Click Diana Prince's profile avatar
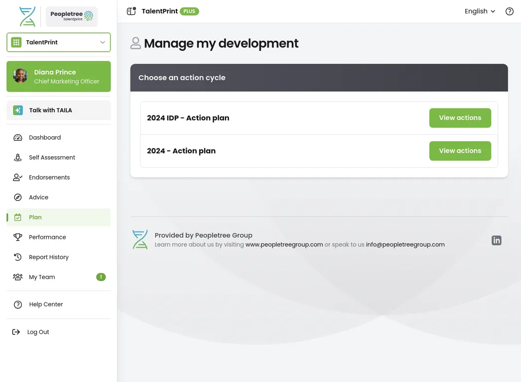 tap(20, 76)
